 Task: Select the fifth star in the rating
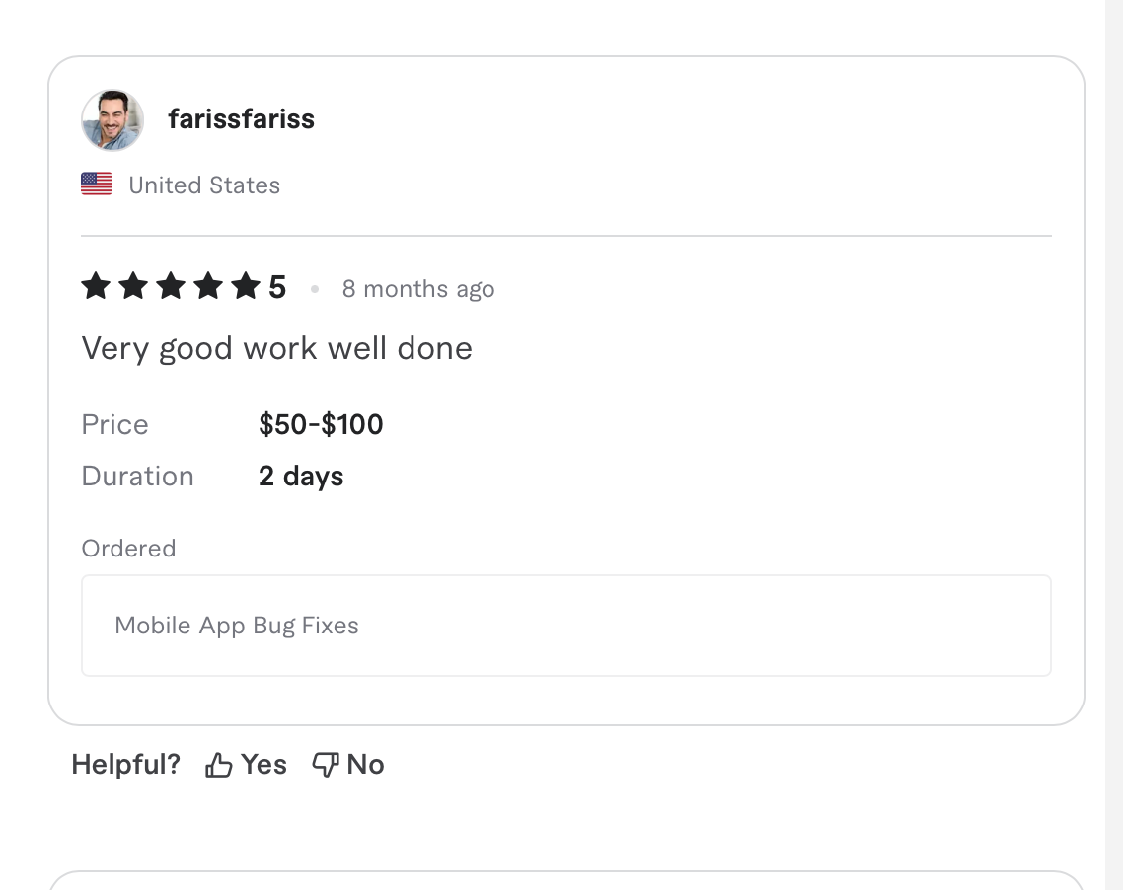(x=247, y=286)
